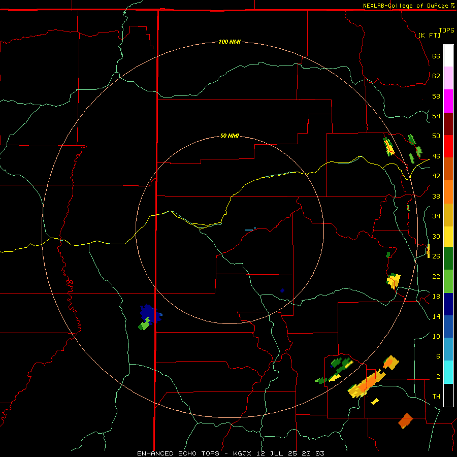Click the "100 NMI" range ring label
The width and height of the screenshot is (457, 457).
click(x=230, y=42)
